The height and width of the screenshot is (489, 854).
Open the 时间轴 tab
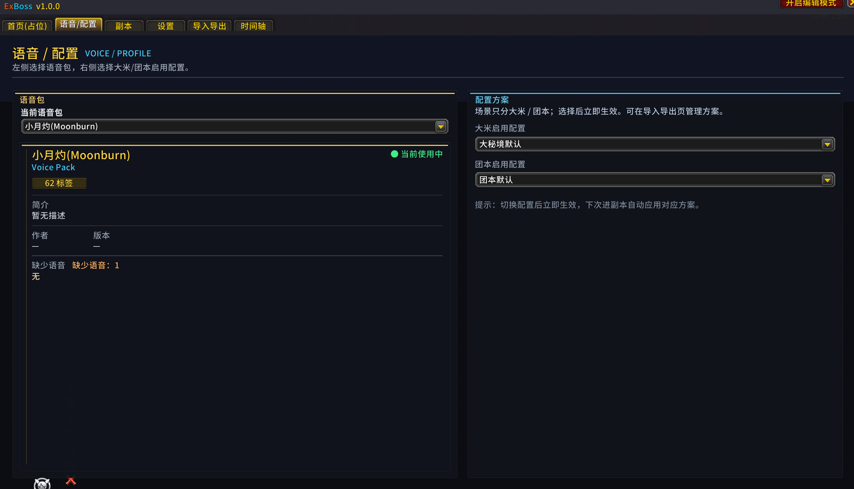[x=253, y=26]
